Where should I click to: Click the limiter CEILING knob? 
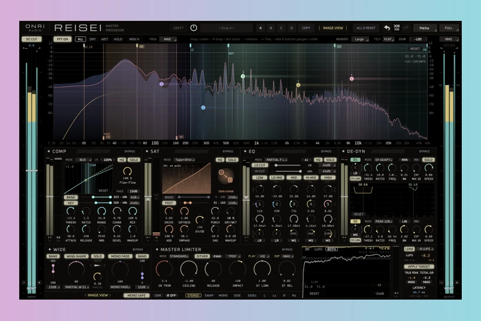click(189, 269)
